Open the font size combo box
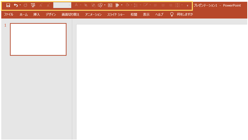This screenshot has height=140, width=248. (x=62, y=5)
